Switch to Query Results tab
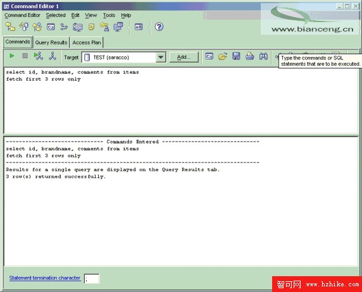 [51, 42]
